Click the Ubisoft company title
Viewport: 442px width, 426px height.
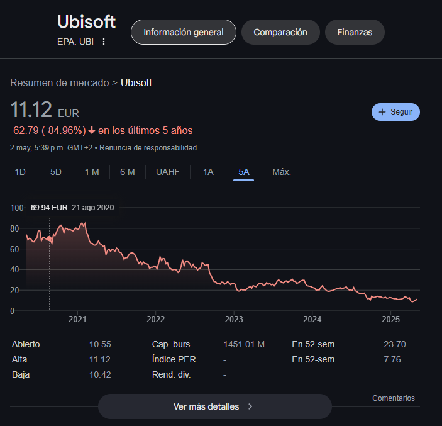[87, 22]
